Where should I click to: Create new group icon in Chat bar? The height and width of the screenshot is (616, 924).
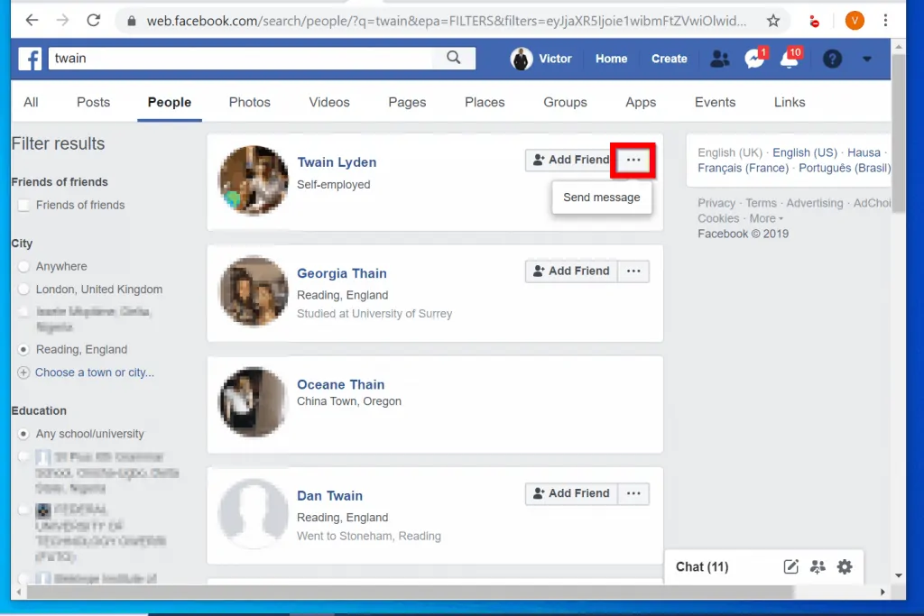pyautogui.click(x=818, y=566)
